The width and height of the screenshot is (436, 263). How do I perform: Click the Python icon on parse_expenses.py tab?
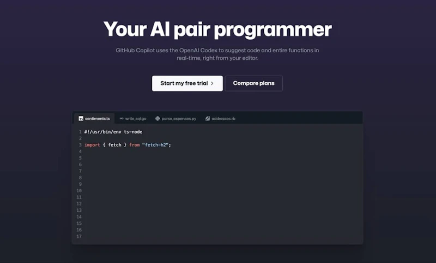pos(158,119)
